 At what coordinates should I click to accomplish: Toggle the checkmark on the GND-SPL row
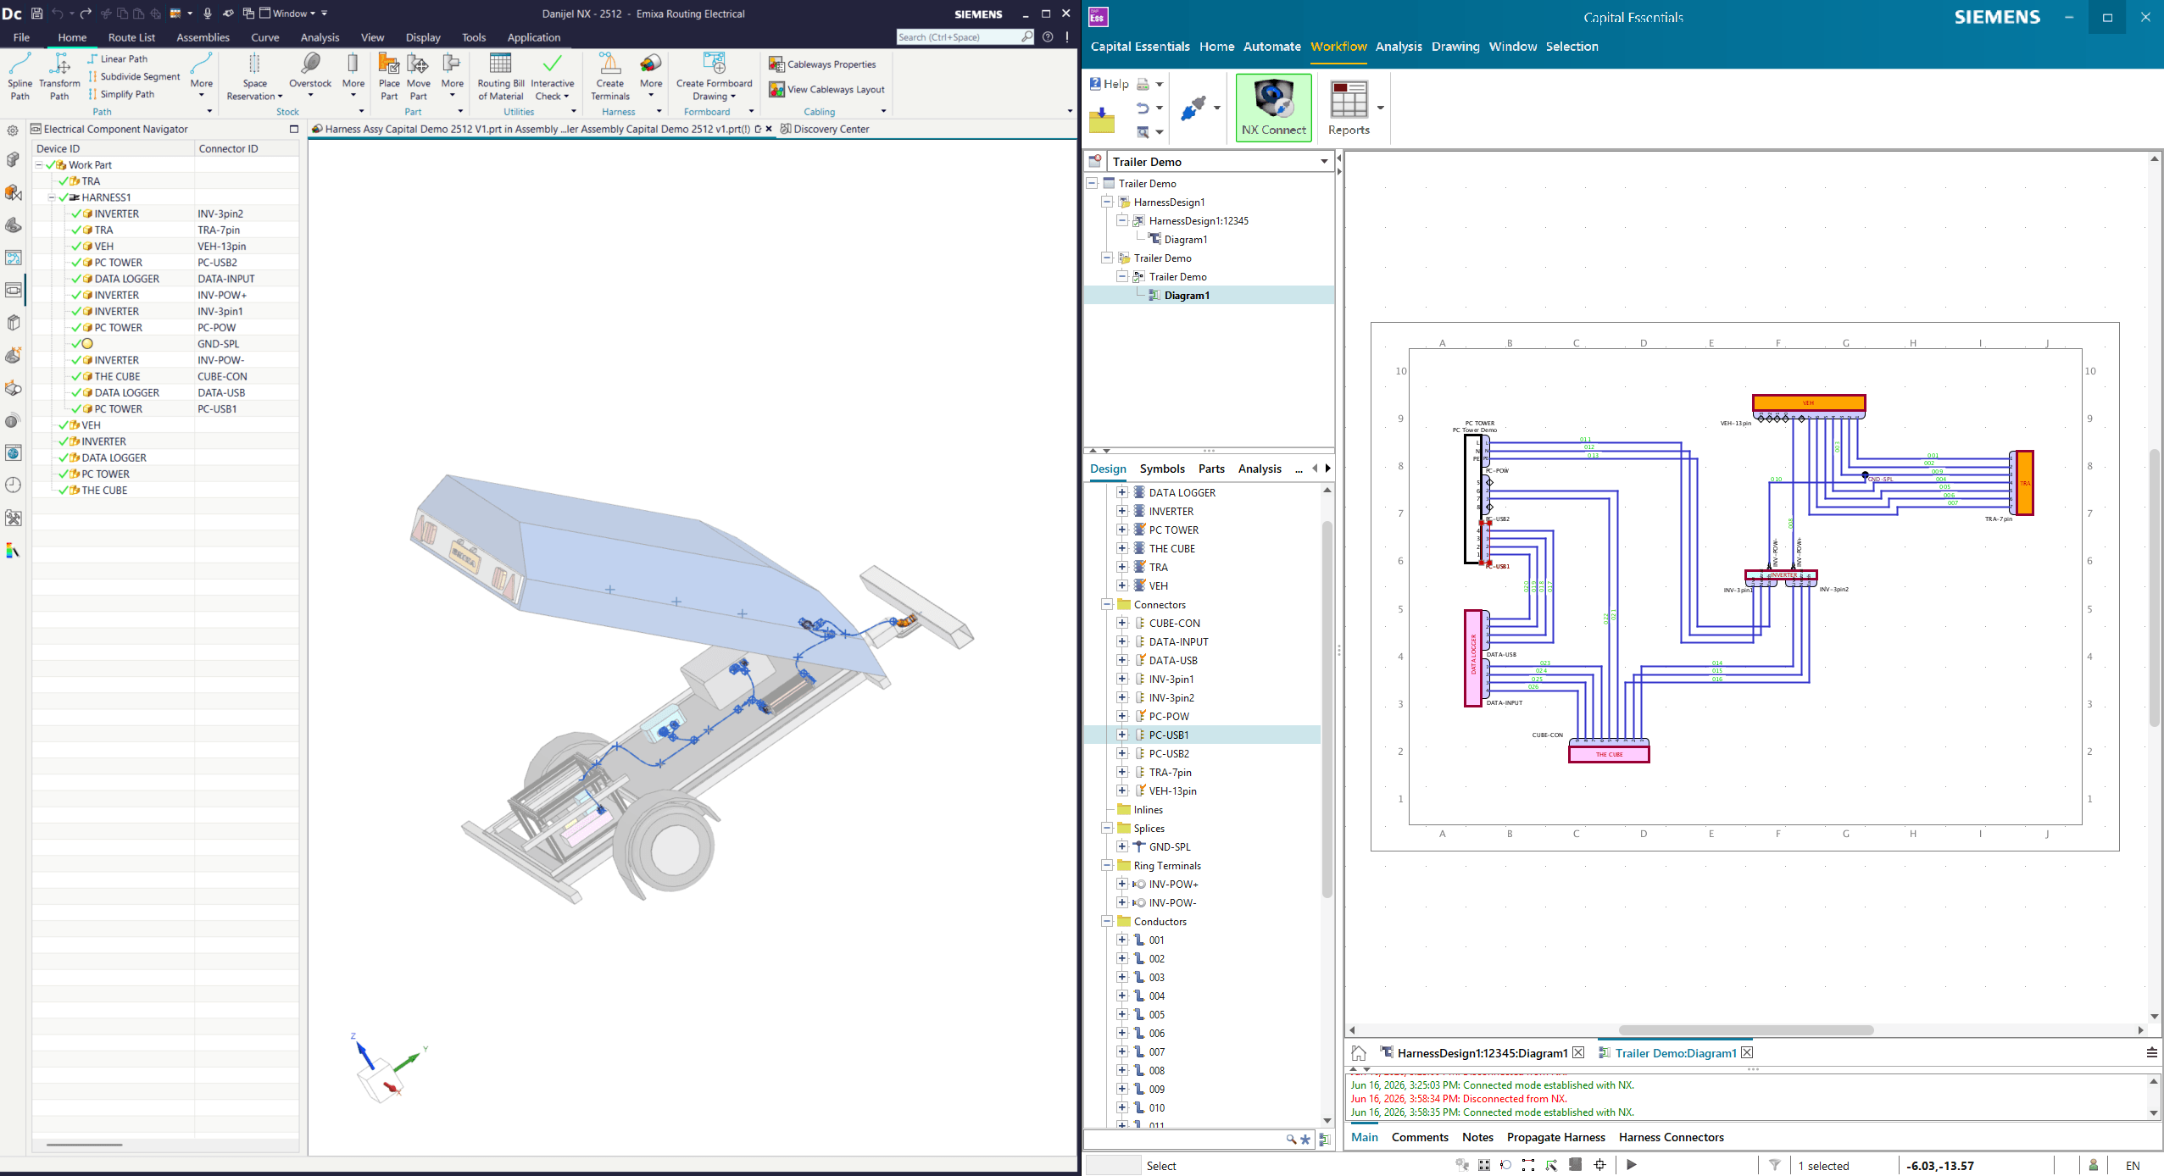tap(77, 344)
